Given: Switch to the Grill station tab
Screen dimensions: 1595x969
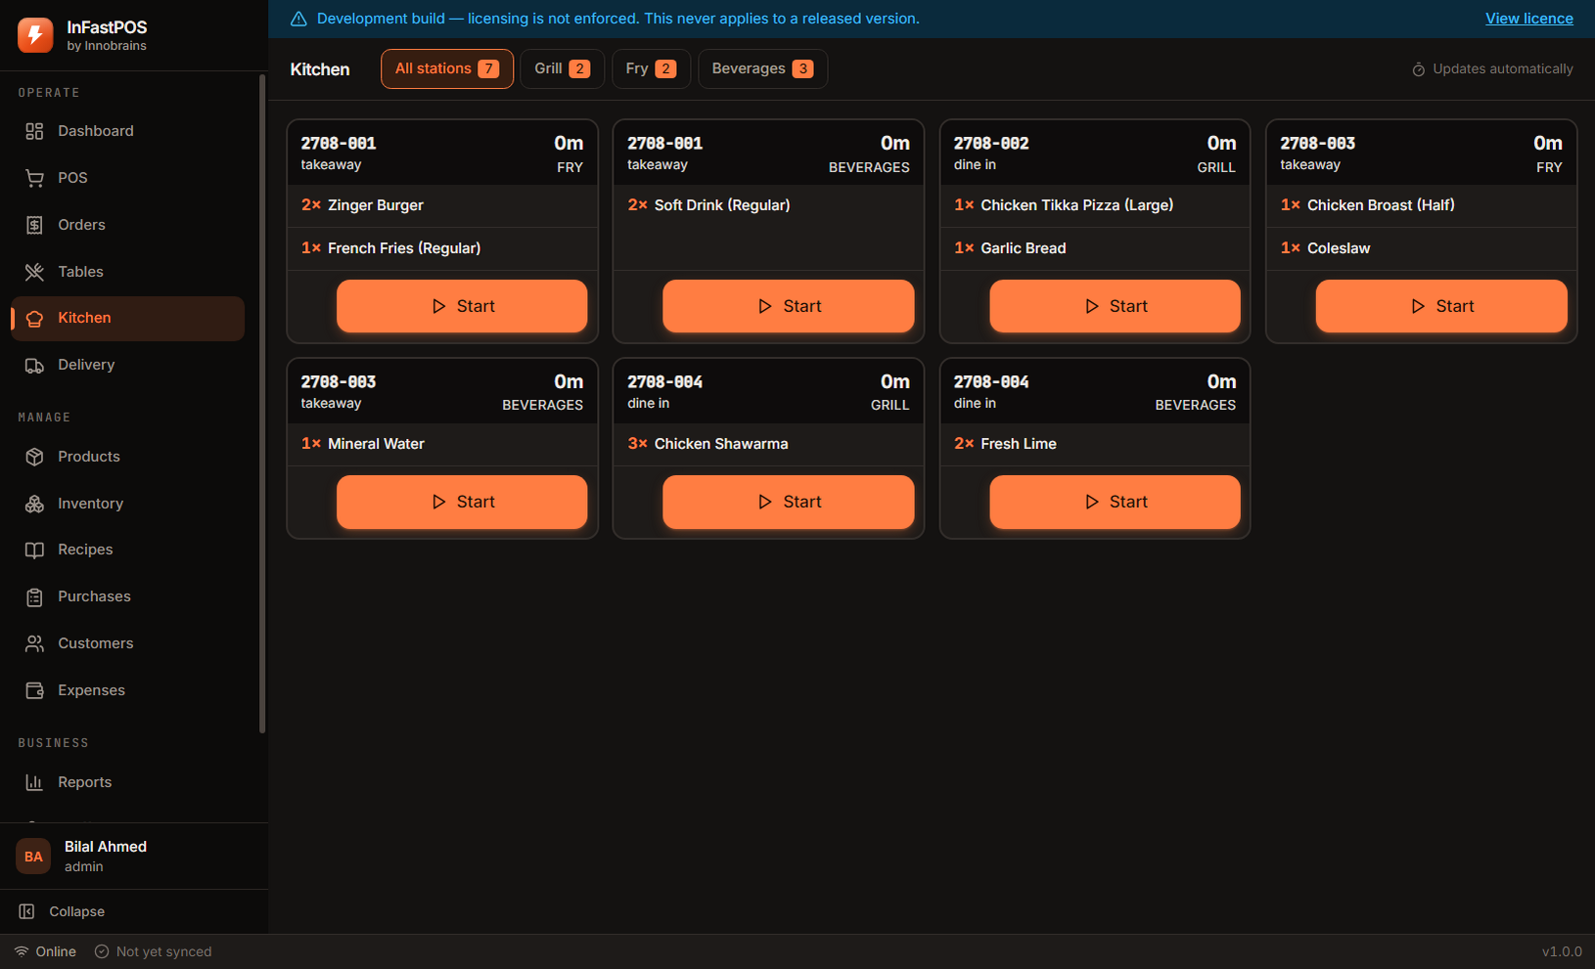Looking at the screenshot, I should 563,68.
